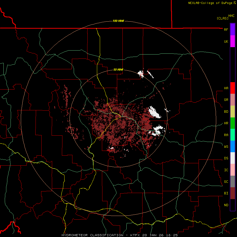
Task: Click the 'HR' legend label
Action: click(x=226, y=123)
